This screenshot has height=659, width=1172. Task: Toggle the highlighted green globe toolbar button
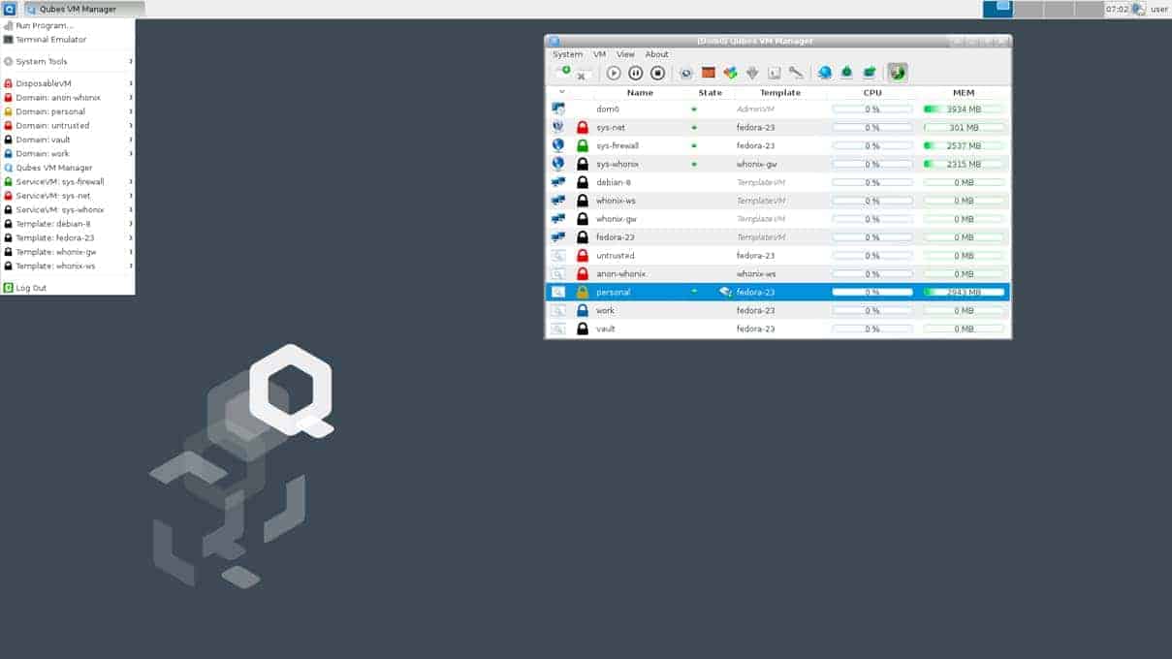pyautogui.click(x=896, y=72)
